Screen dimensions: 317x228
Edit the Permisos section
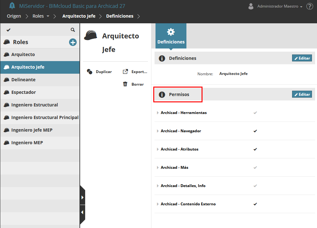pyautogui.click(x=302, y=94)
